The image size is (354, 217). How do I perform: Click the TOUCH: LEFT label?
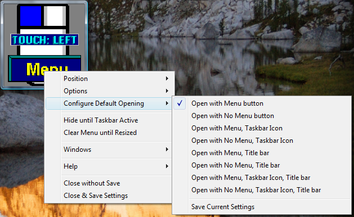[x=44, y=40]
